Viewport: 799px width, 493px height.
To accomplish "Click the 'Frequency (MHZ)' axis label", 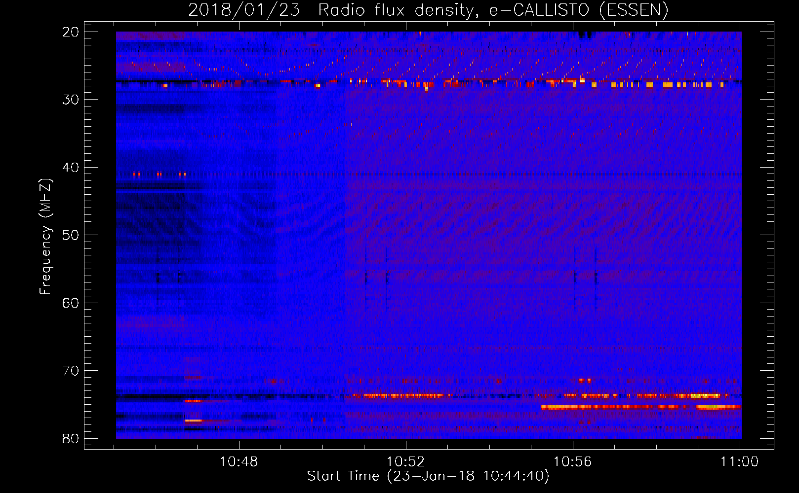I will click(45, 236).
